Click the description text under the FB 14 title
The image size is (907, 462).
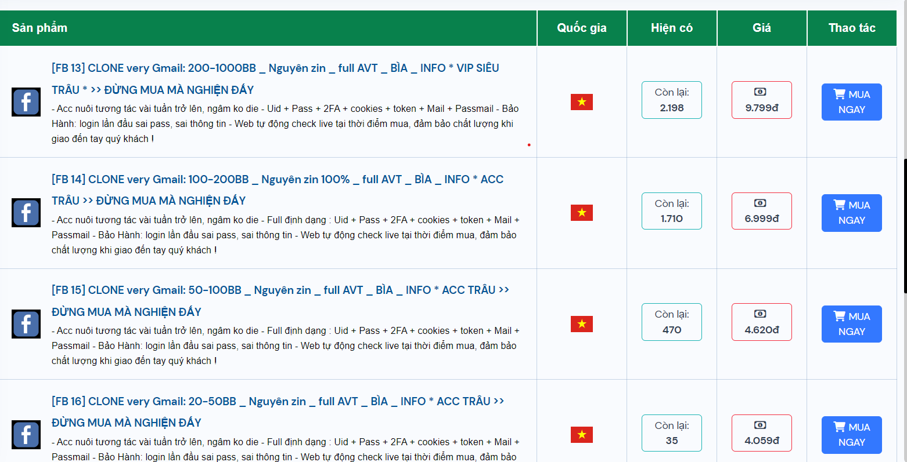(286, 235)
